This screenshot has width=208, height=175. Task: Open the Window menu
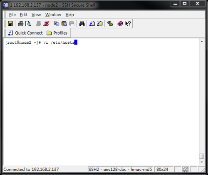point(53,15)
